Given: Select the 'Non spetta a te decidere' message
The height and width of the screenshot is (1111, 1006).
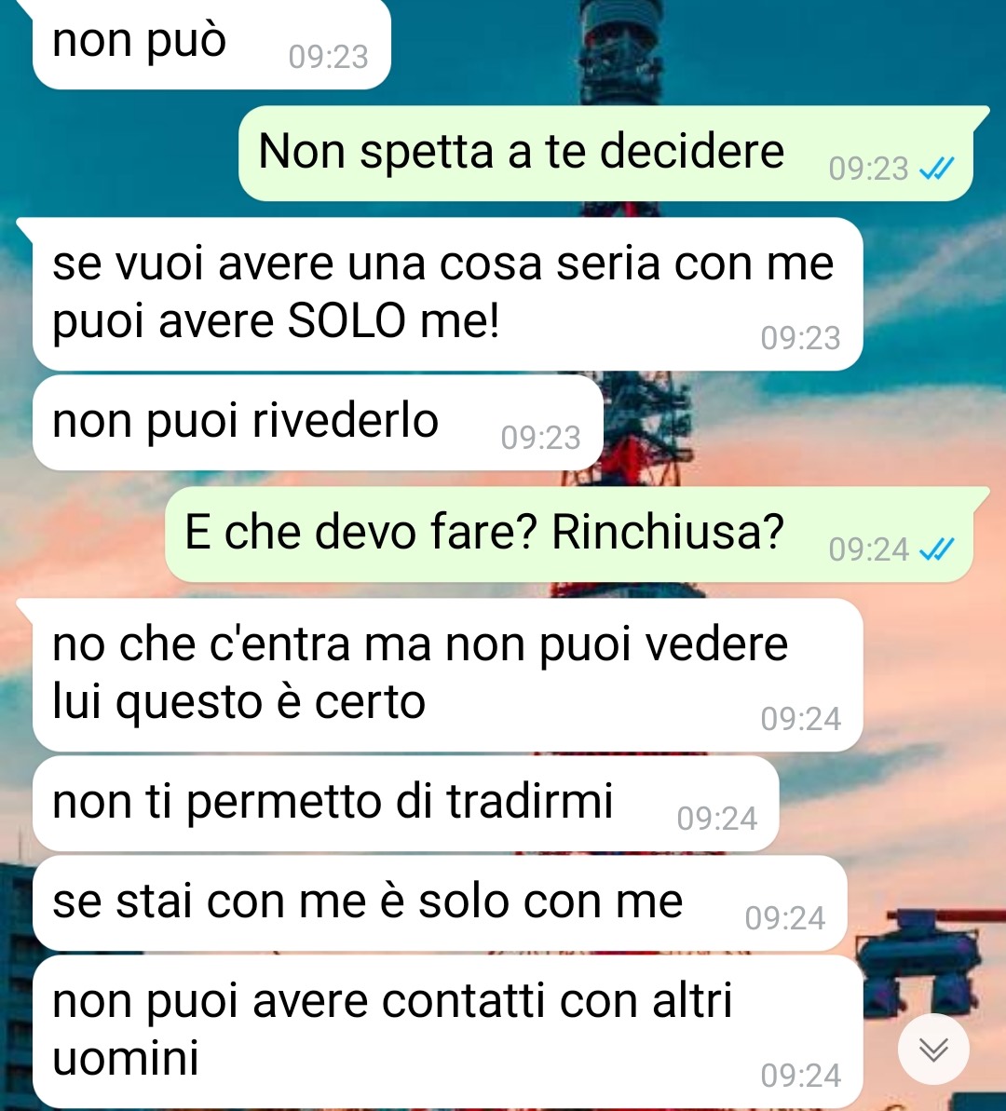Looking at the screenshot, I should [606, 153].
